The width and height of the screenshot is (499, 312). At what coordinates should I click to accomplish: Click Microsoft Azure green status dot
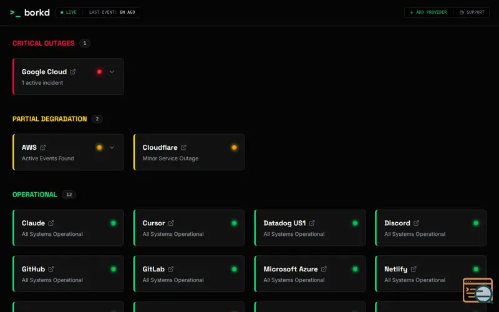tap(355, 269)
